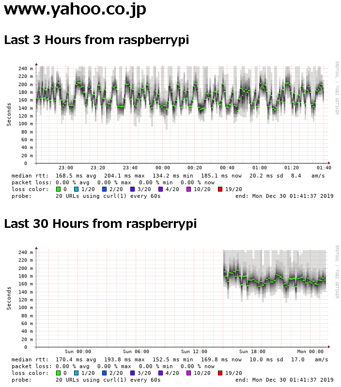The image size is (341, 387).
Task: Click the green 0 loss swatch in the 3-hour legend
Action: click(x=58, y=189)
